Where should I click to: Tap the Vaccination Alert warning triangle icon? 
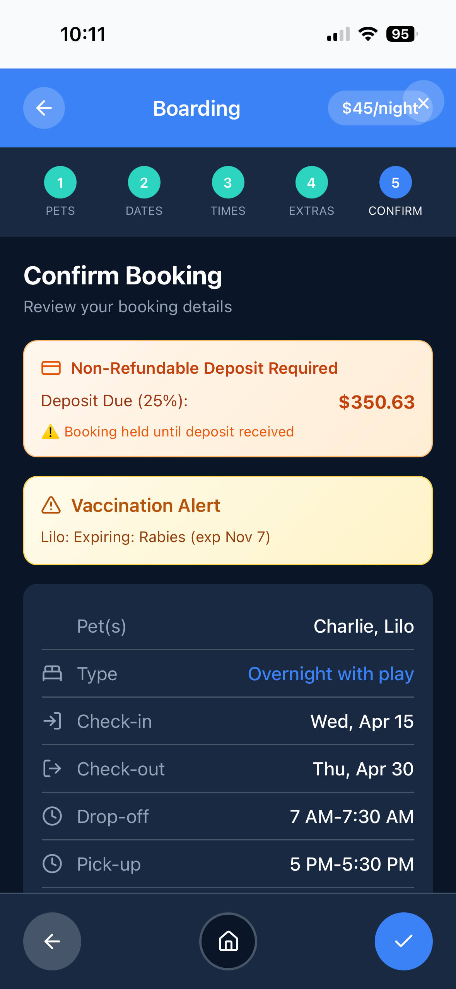(x=51, y=505)
